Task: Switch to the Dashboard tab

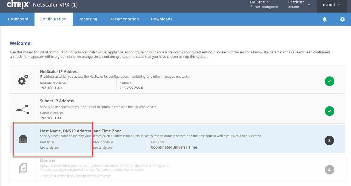Action: 18,19
